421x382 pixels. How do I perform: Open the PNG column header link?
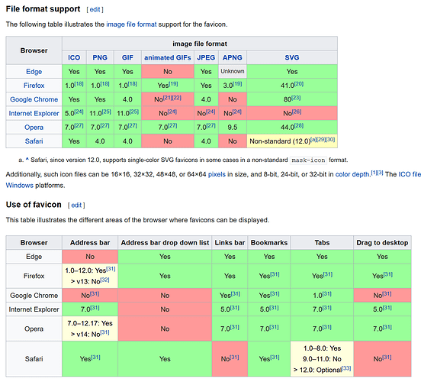click(100, 57)
